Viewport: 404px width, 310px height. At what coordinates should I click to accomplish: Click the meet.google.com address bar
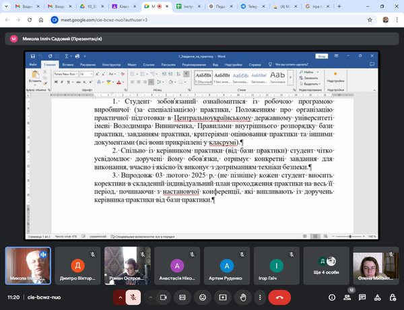168,20
